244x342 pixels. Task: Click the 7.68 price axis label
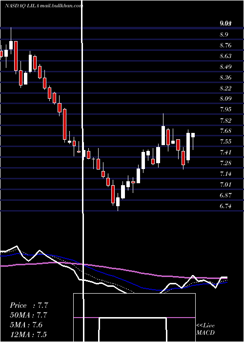[x=225, y=131]
